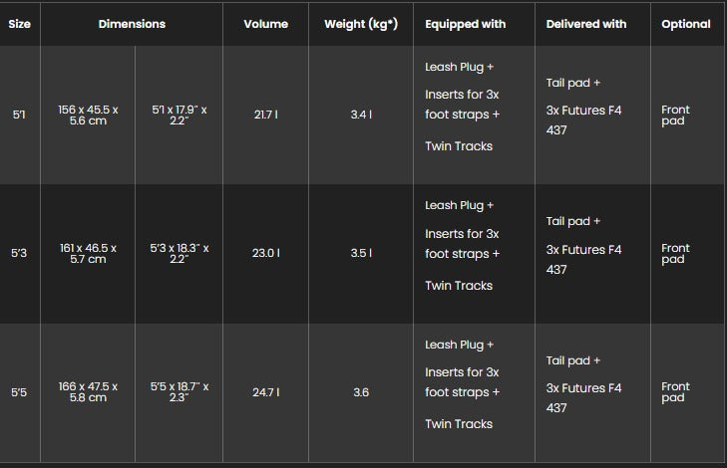The height and width of the screenshot is (468, 727).
Task: Select the 3.6 weight value
Action: [361, 392]
